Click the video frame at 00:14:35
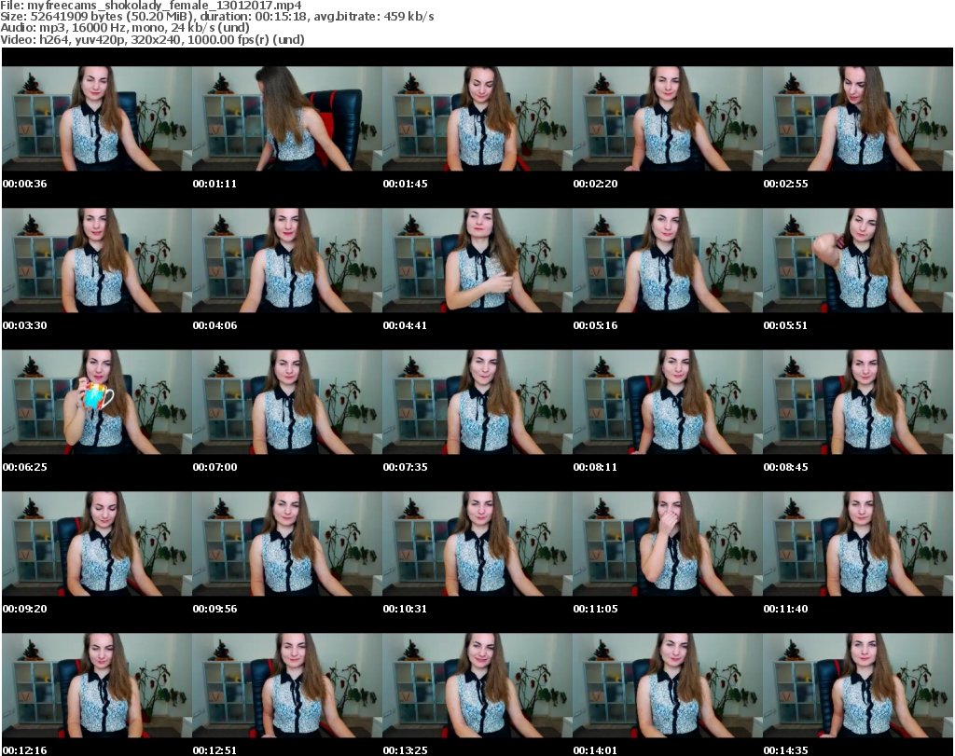This screenshot has height=756, width=955. (x=858, y=686)
